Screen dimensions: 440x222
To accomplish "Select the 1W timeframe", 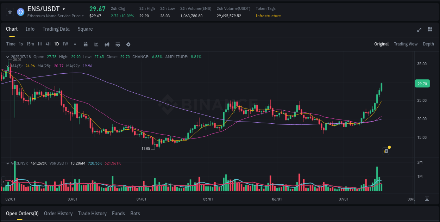I will point(65,44).
